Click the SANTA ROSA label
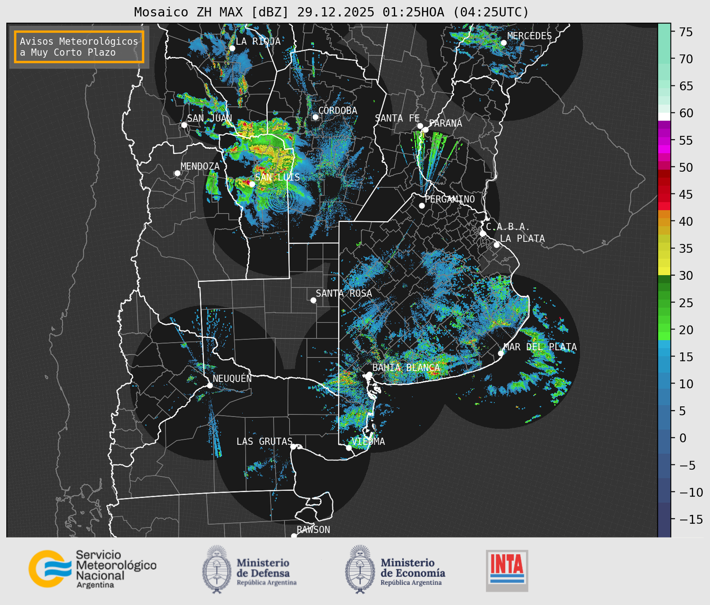This screenshot has height=605, width=710. point(344,293)
